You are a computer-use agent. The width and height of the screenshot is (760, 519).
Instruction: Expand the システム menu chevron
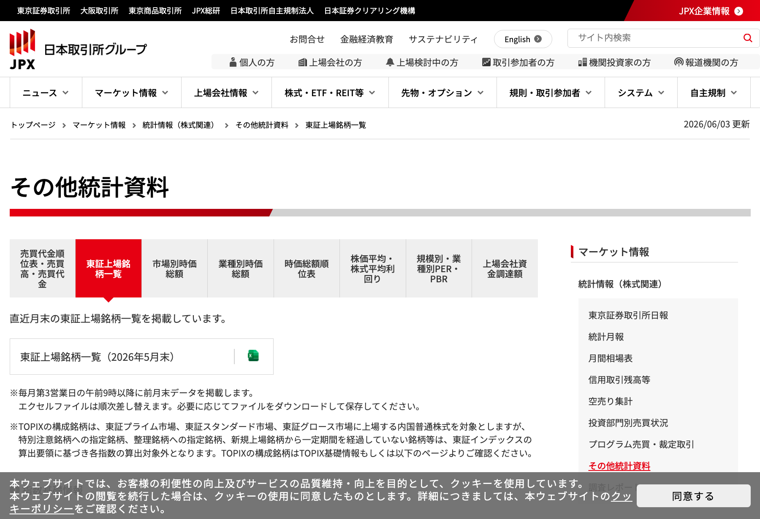click(661, 93)
